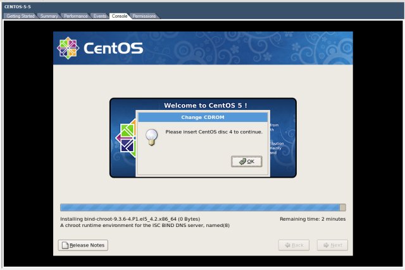The width and height of the screenshot is (405, 270).
Task: Click the 'Remaining time: 2 minutes' text
Action: click(313, 219)
